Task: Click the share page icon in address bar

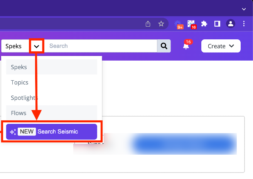Action: click(148, 24)
